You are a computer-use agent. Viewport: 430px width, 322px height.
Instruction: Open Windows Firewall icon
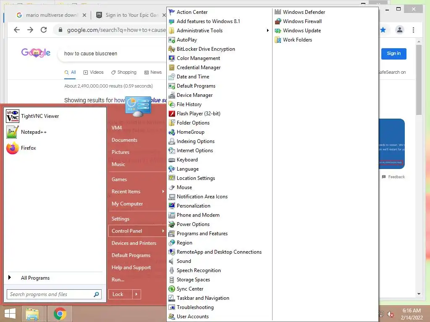pyautogui.click(x=278, y=21)
